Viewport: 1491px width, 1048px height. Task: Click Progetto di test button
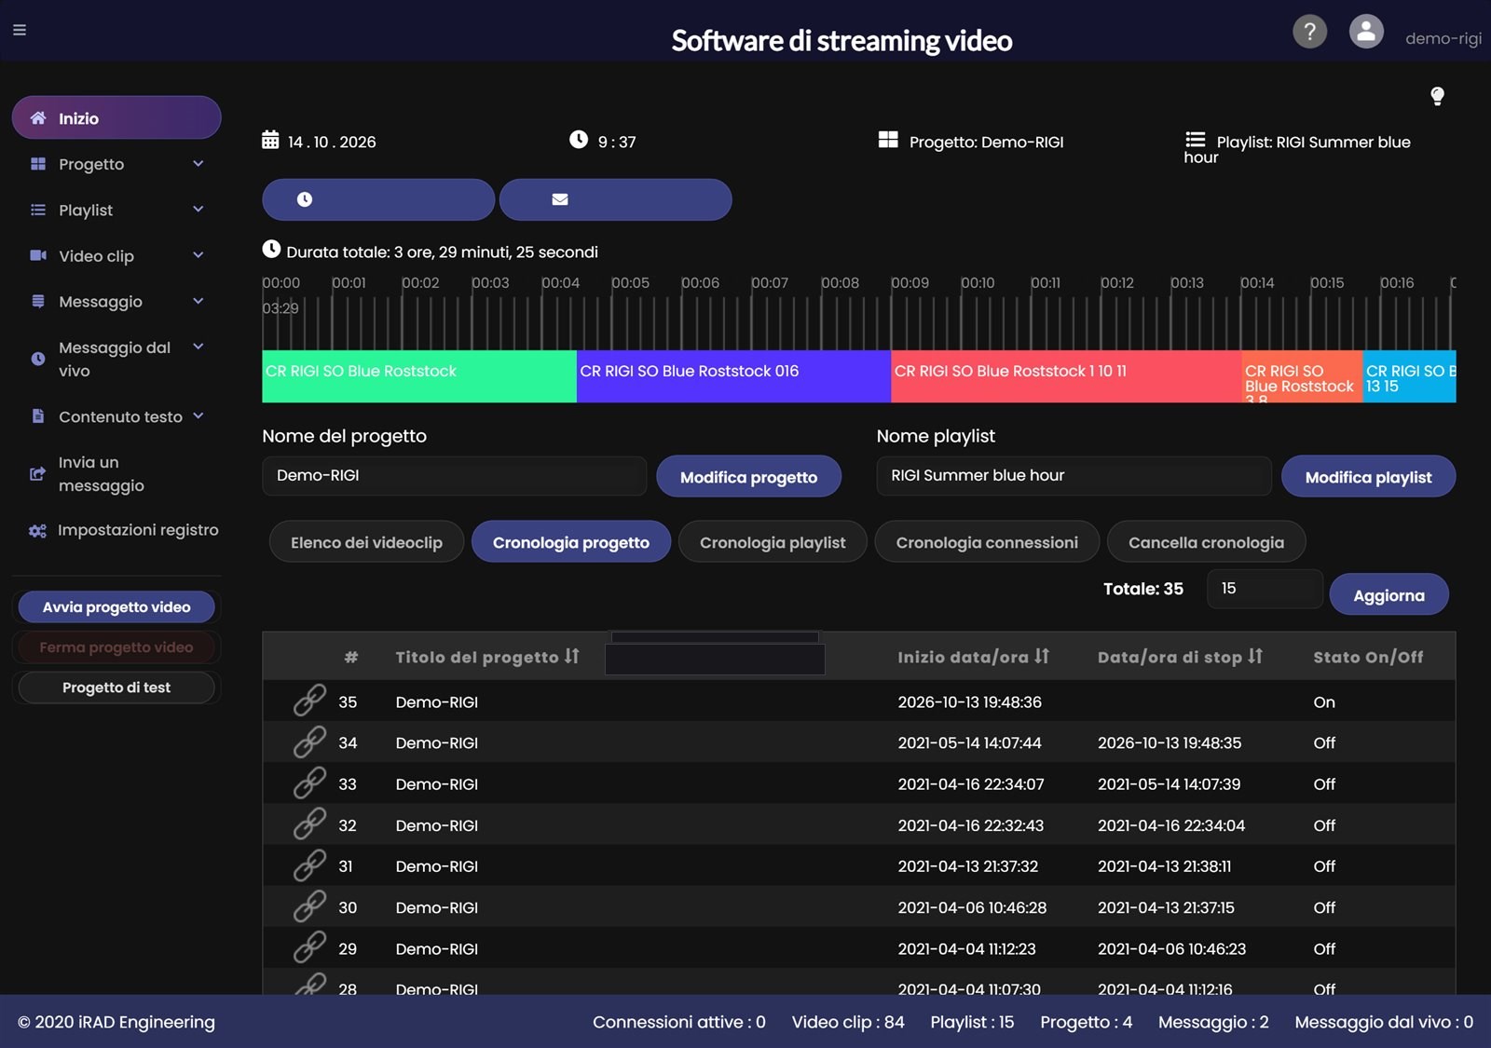point(116,687)
